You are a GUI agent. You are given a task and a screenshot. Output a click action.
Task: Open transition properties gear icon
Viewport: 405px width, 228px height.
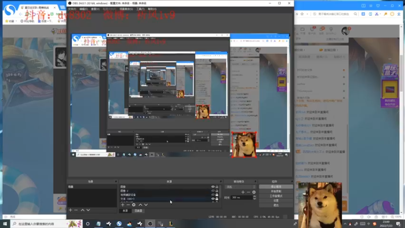[254, 192]
